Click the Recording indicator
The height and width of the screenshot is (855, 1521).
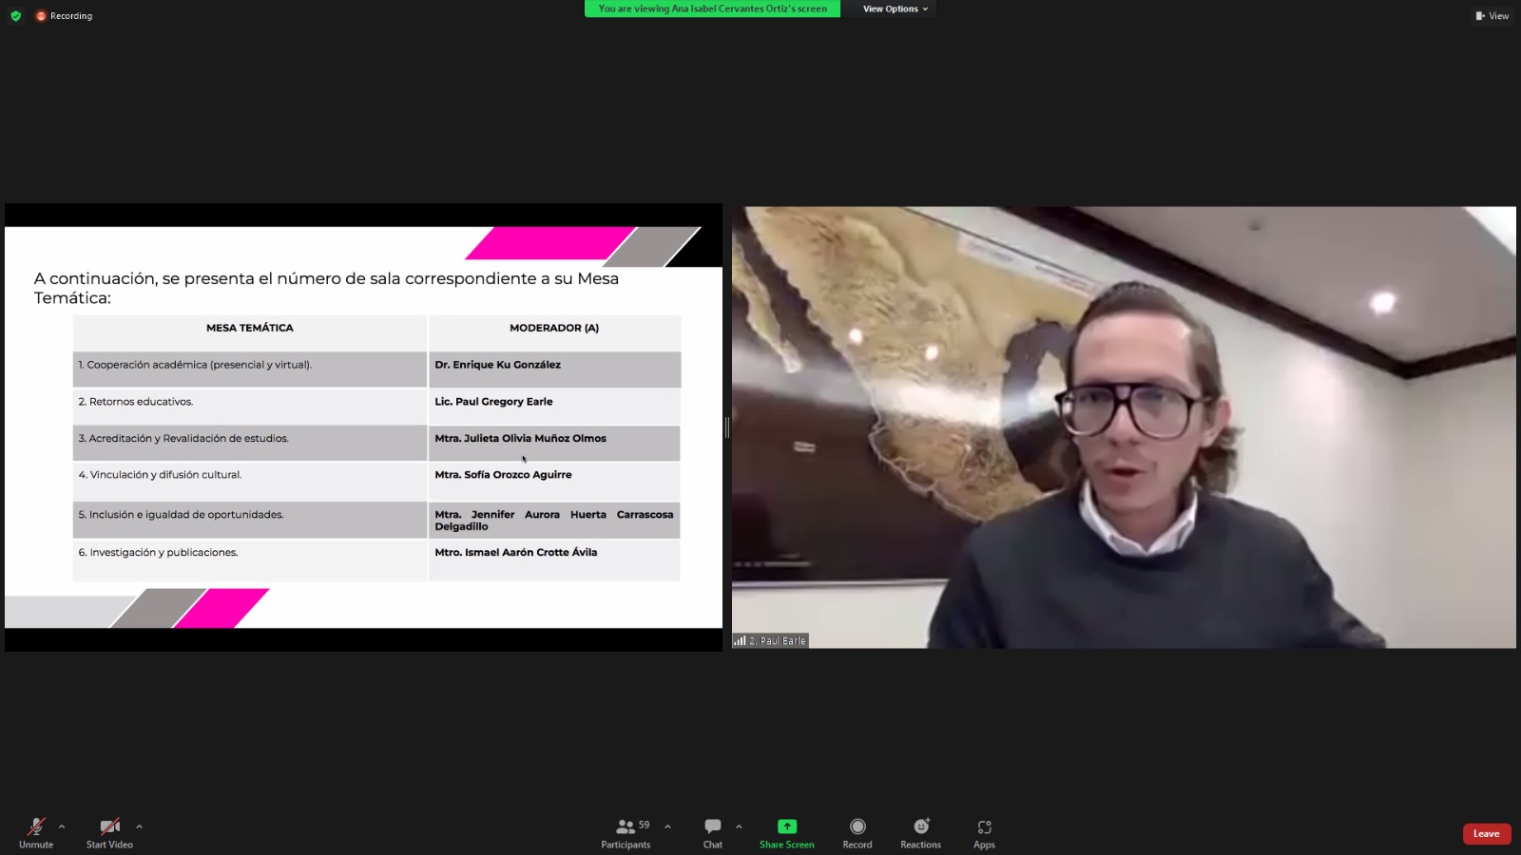[x=64, y=15]
